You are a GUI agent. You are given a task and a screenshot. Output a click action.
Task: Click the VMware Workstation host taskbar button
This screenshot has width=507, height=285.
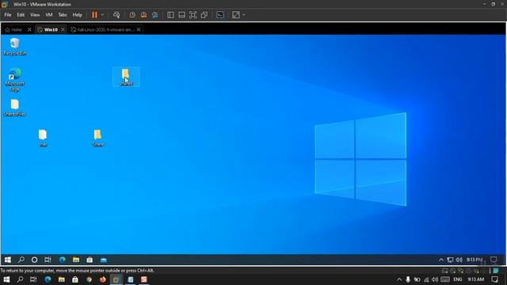point(116,279)
